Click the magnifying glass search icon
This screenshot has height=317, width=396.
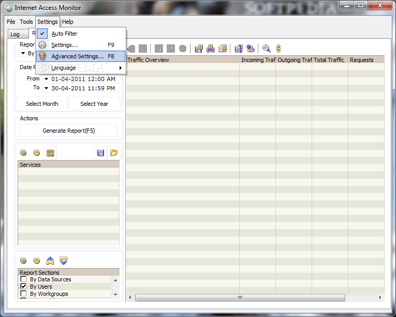click(266, 49)
